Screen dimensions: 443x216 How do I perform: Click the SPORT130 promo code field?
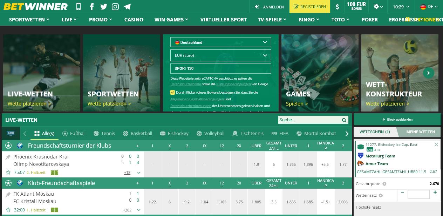[x=221, y=68]
